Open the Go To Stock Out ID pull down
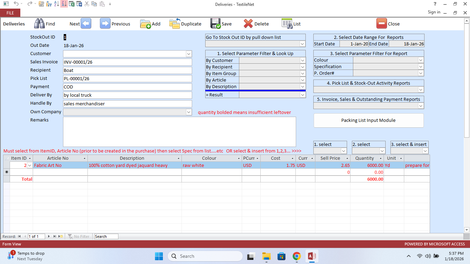Screen dimensions: 470x264 [302, 44]
